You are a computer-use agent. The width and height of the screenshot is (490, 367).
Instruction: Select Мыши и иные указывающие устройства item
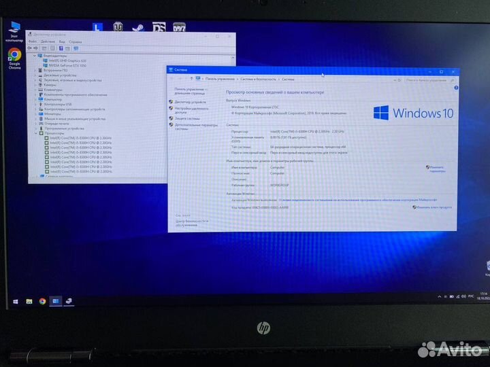(x=72, y=119)
